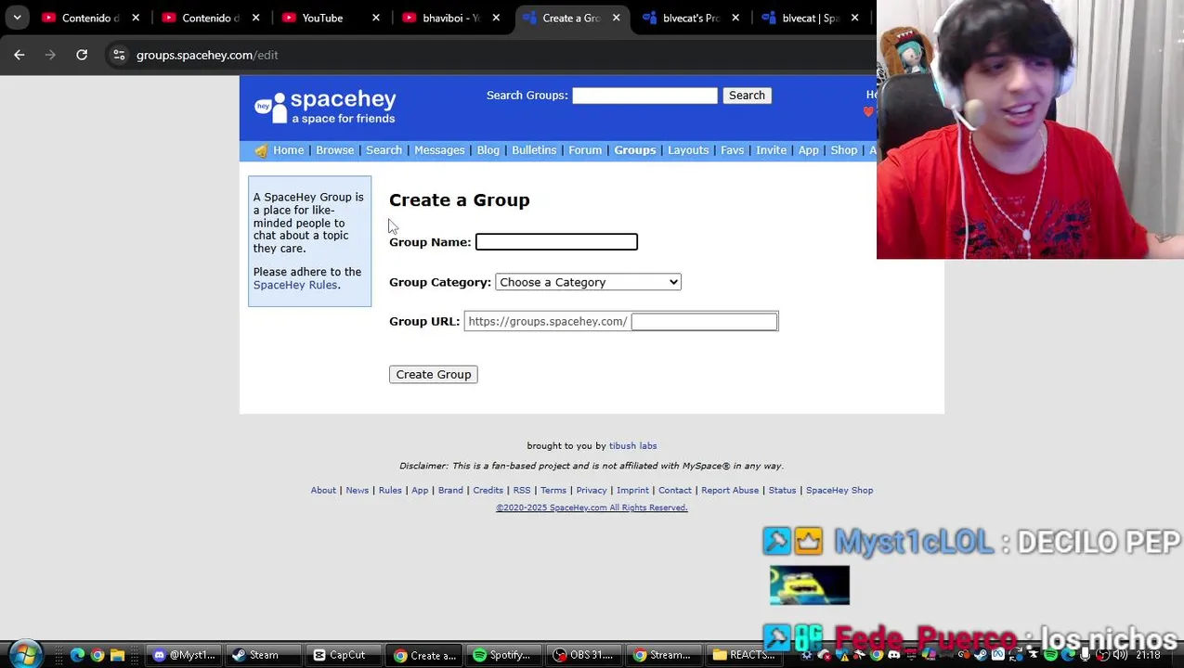Click the SpaceHey logo
Screen dimensions: 1184x668
tap(325, 107)
